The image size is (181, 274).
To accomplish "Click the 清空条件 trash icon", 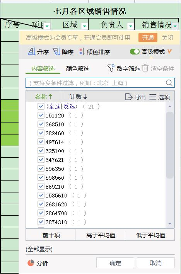I will (x=145, y=68).
